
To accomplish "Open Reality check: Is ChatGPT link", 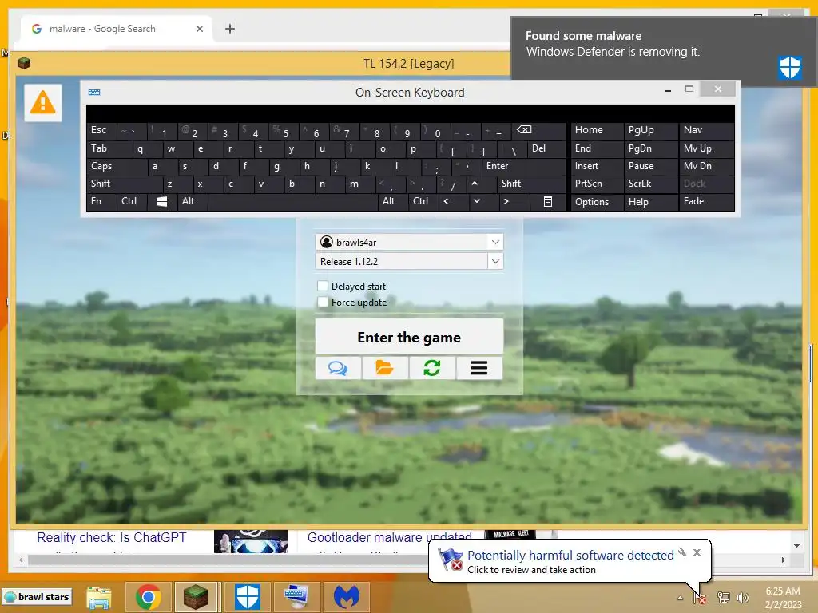I will pyautogui.click(x=112, y=537).
